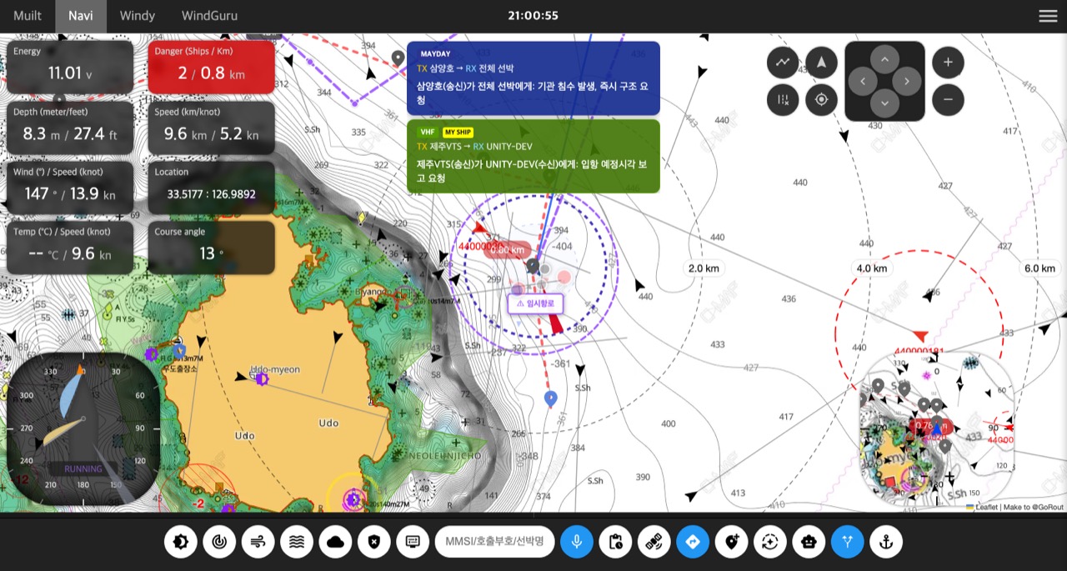Click the red Danger (Ships / Km) panel
Viewport: 1067px width, 571px height.
click(x=212, y=67)
